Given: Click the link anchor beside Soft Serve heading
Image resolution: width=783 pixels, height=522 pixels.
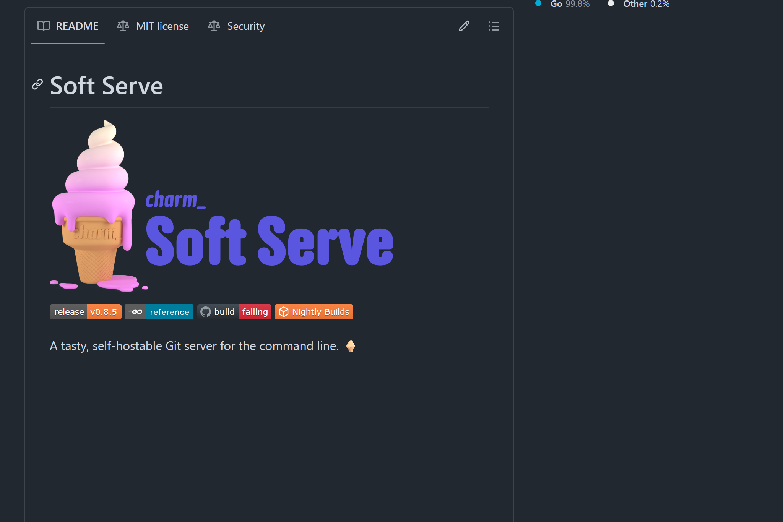Looking at the screenshot, I should [x=37, y=84].
